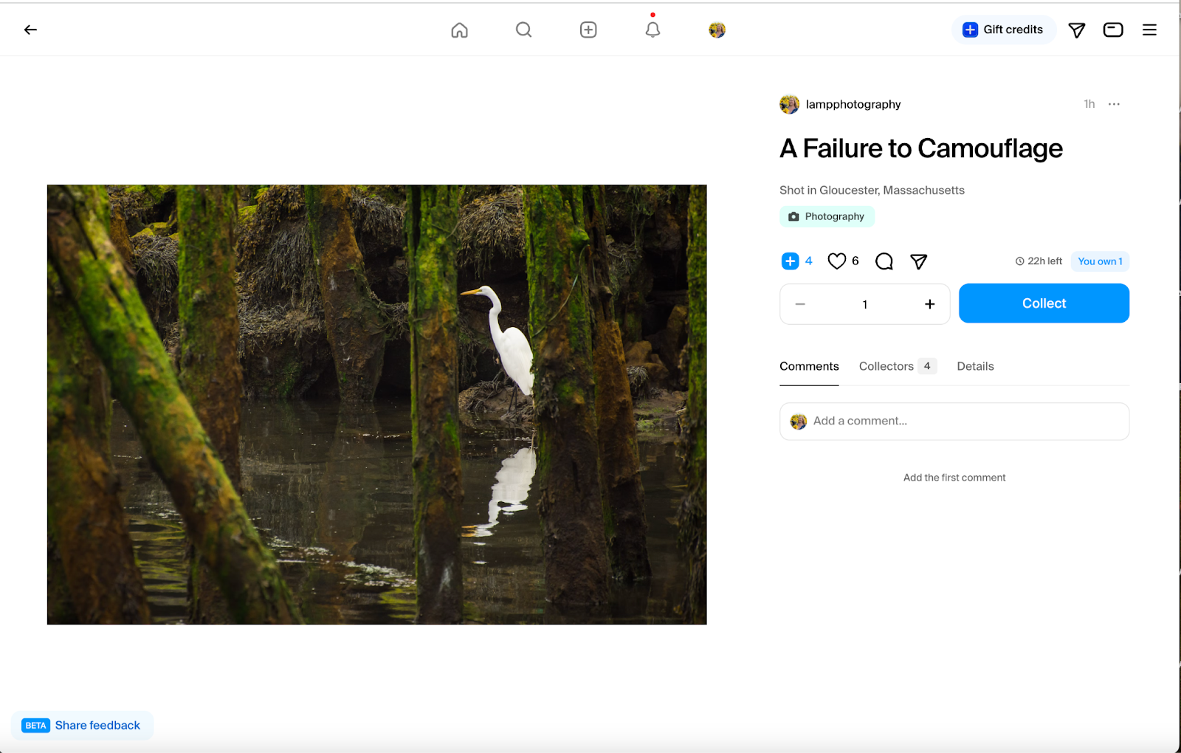This screenshot has width=1181, height=753.
Task: Go to the home feed icon
Action: tap(459, 30)
